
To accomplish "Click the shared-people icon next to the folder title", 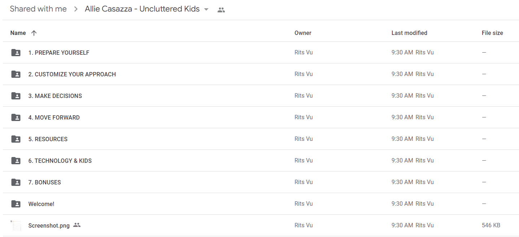I will click(x=221, y=10).
